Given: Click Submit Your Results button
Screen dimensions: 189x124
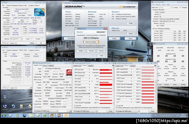Looking at the screenshot, I should coord(91,42).
